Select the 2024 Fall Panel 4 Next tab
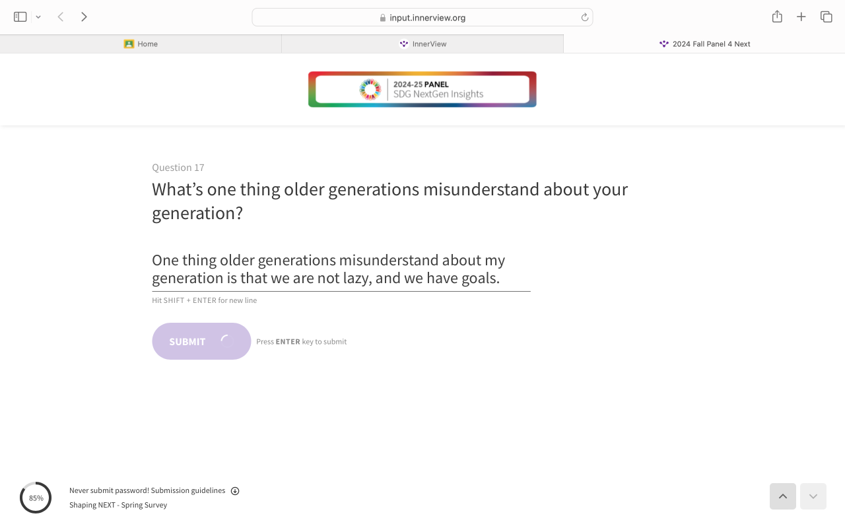Image resolution: width=845 pixels, height=528 pixels. [704, 44]
